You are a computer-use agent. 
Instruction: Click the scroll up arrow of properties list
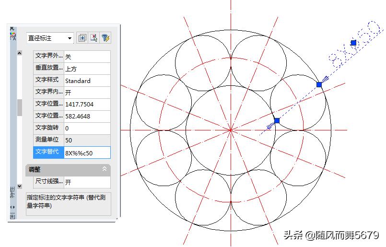click(20, 53)
